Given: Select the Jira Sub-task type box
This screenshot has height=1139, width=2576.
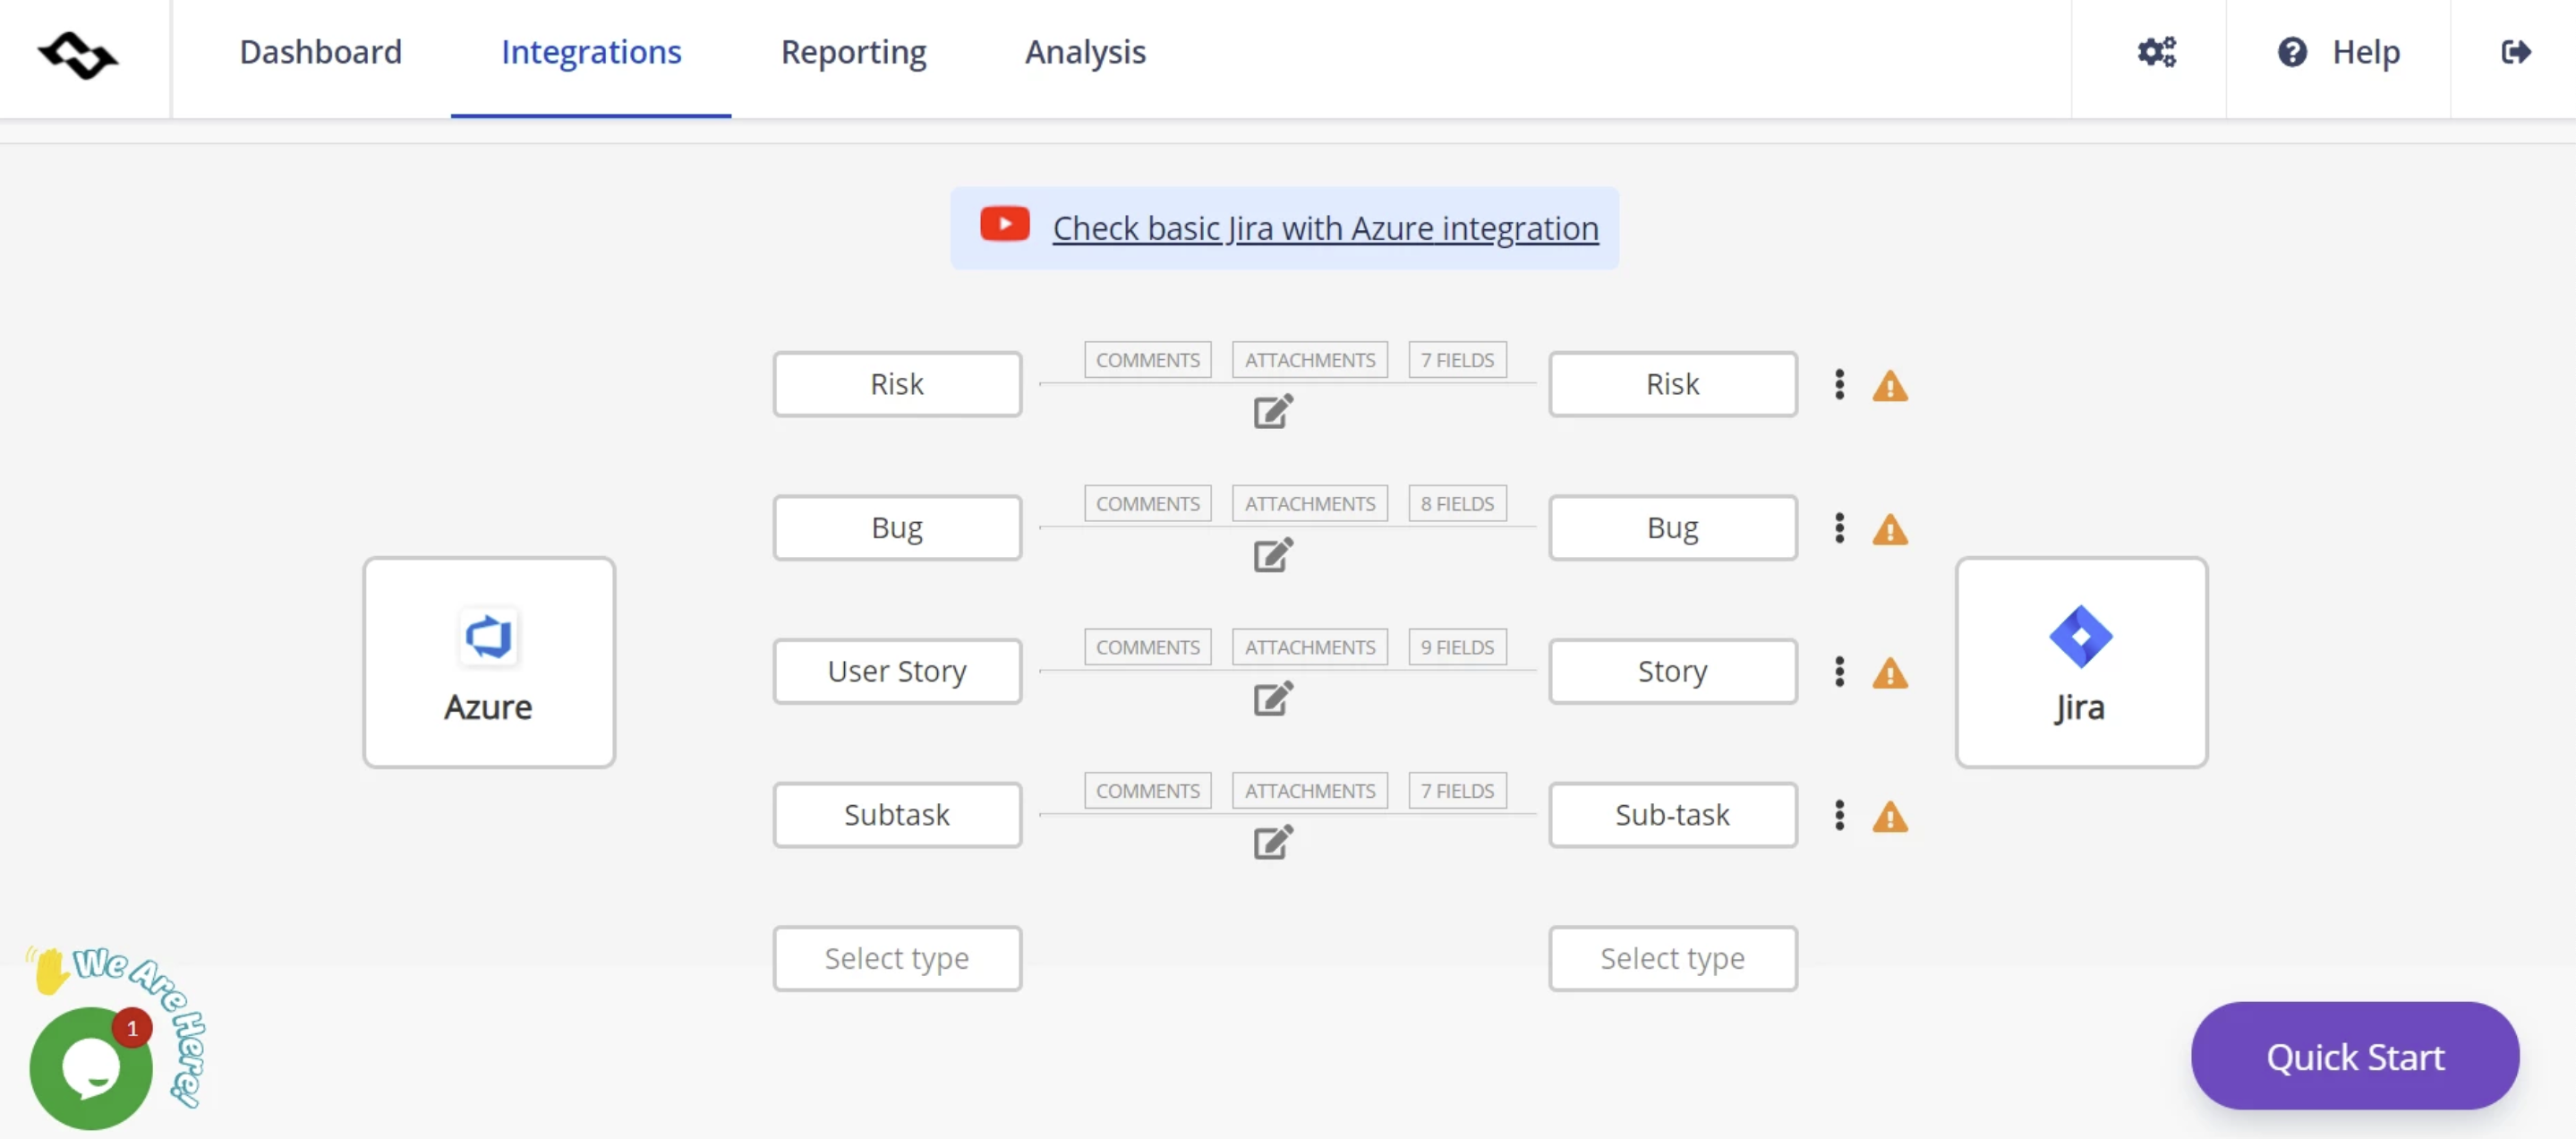Looking at the screenshot, I should (1673, 815).
